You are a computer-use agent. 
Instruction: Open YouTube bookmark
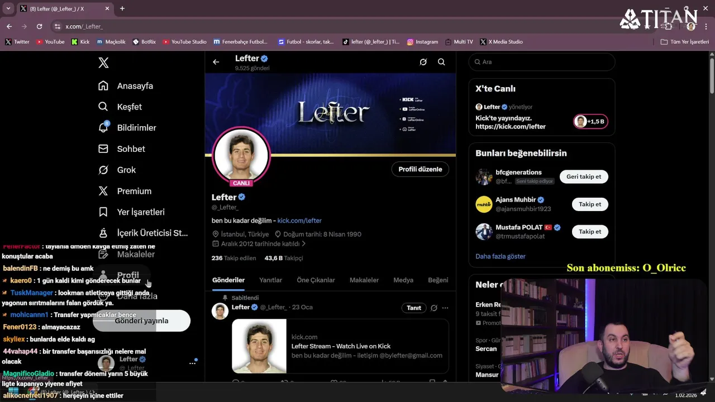pyautogui.click(x=50, y=42)
